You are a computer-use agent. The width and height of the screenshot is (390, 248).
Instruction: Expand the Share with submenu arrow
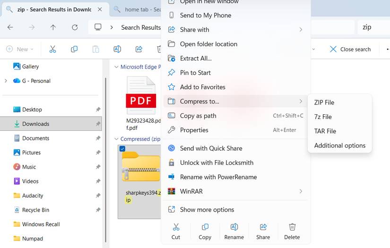[x=301, y=30]
